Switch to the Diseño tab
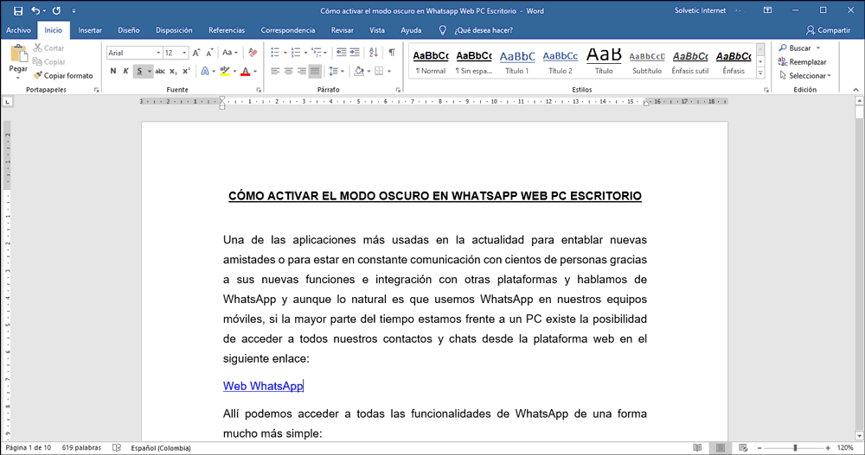The width and height of the screenshot is (865, 455). click(129, 30)
